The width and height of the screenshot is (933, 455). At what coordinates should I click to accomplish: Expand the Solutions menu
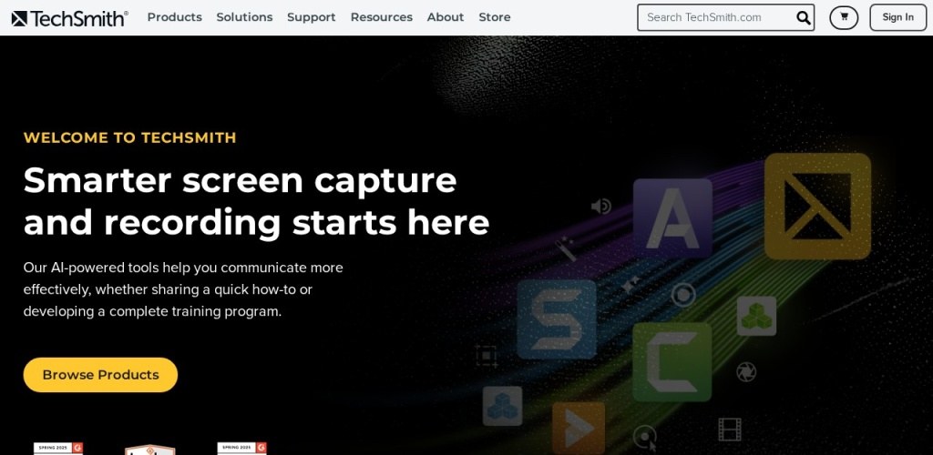[244, 17]
